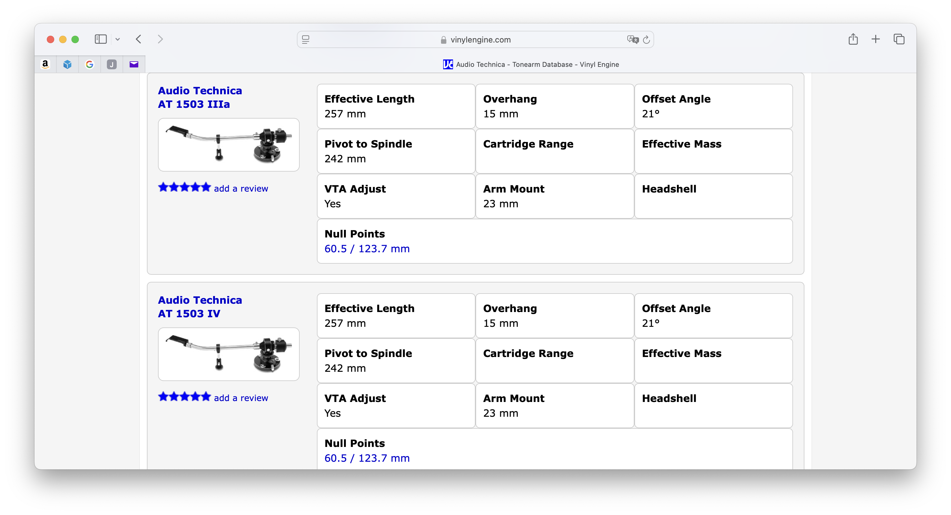Screen dimensions: 951x515
Task: Open the purple mail pinned tab
Action: pyautogui.click(x=134, y=64)
